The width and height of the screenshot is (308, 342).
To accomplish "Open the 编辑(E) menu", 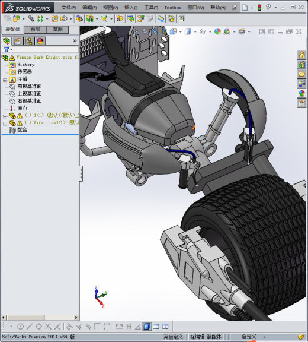I will [x=89, y=8].
